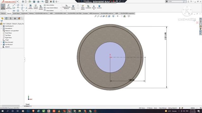Click the Undo icon

42,2
